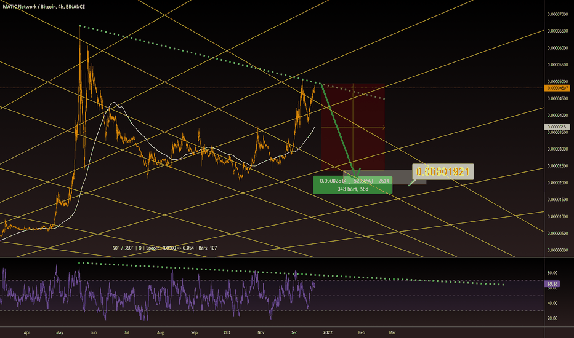Click the Mar label on time axis
The width and height of the screenshot is (574, 338).
392,332
